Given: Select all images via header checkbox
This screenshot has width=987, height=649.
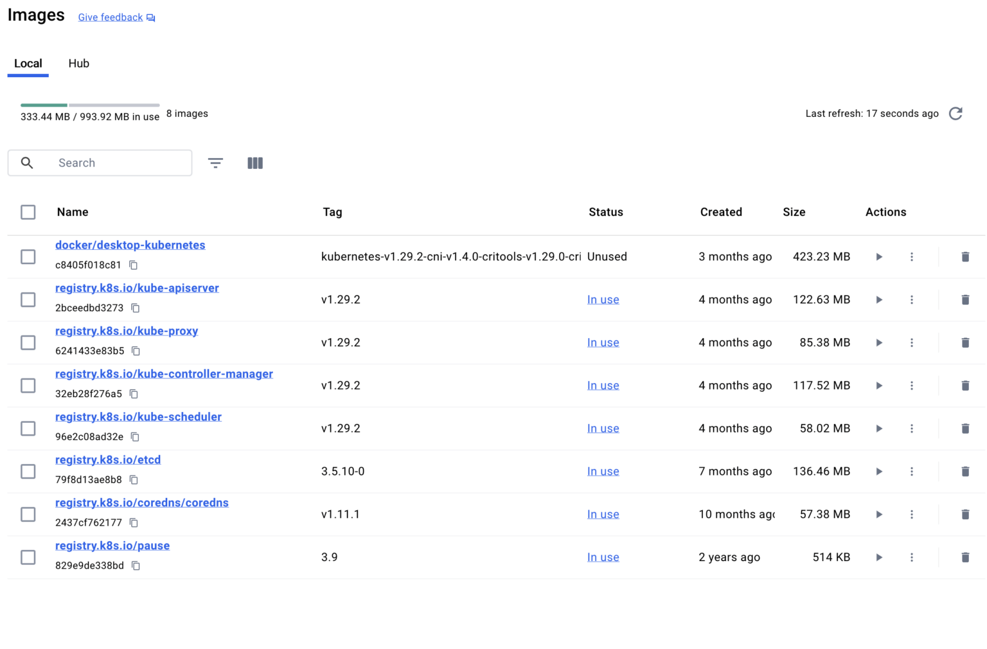Looking at the screenshot, I should coord(28,212).
